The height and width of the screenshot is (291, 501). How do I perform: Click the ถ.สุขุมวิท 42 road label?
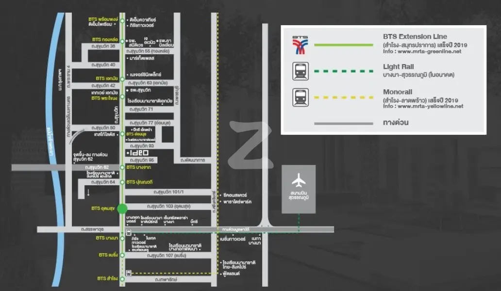click(103, 86)
